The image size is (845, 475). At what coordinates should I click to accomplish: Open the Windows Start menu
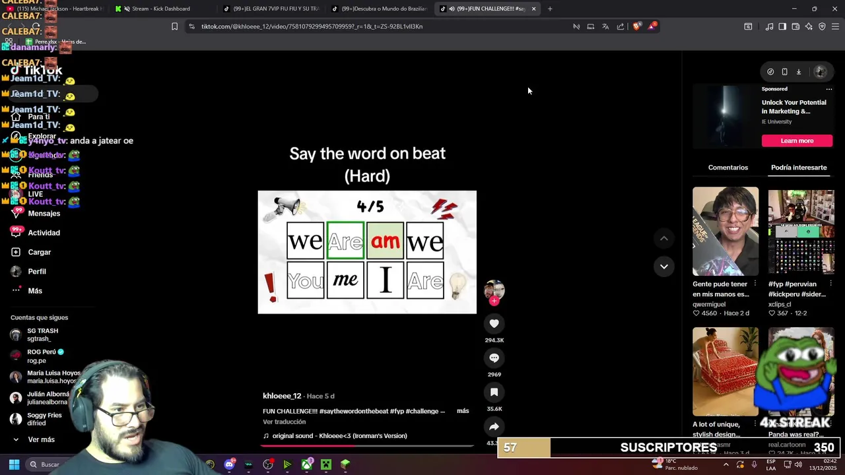pos(14,464)
